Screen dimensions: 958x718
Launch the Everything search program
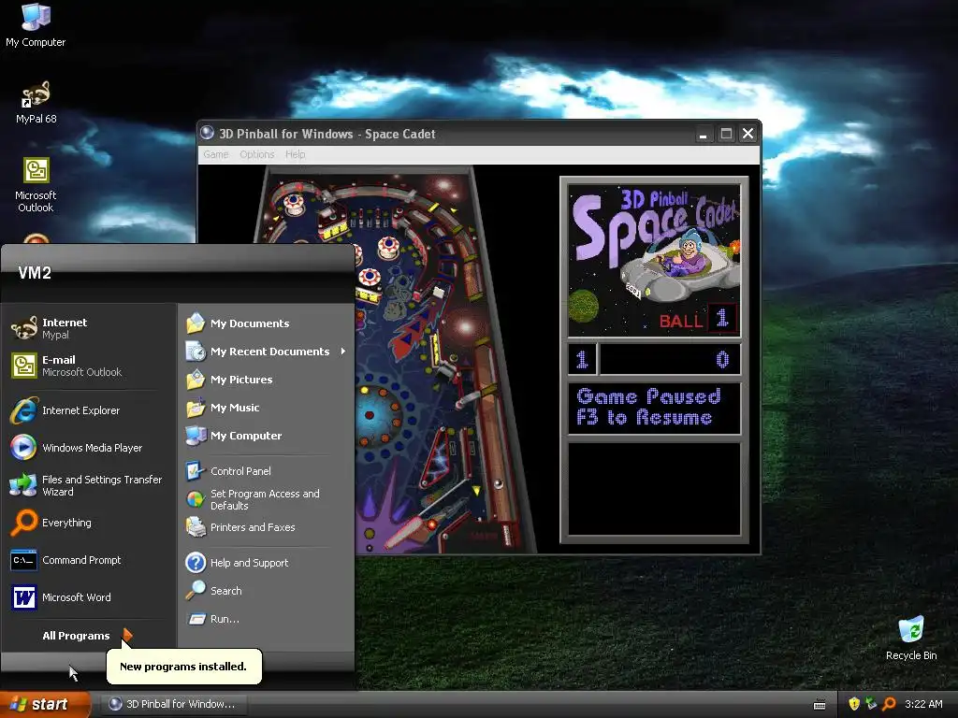(89, 523)
